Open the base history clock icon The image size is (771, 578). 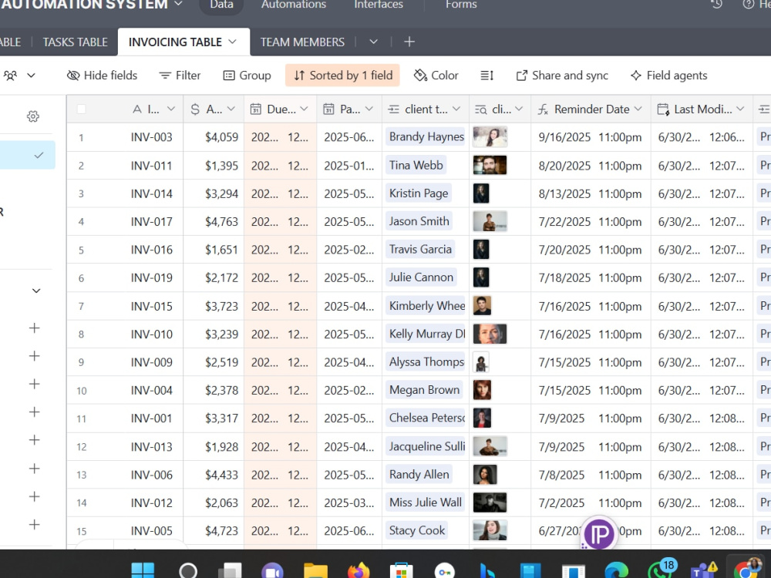pos(716,4)
